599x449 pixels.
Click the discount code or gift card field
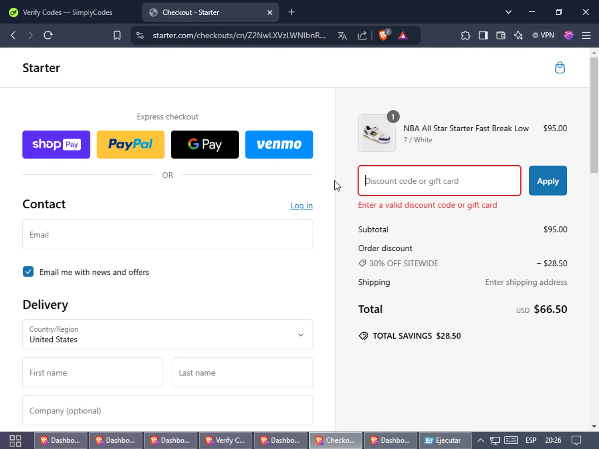[439, 180]
